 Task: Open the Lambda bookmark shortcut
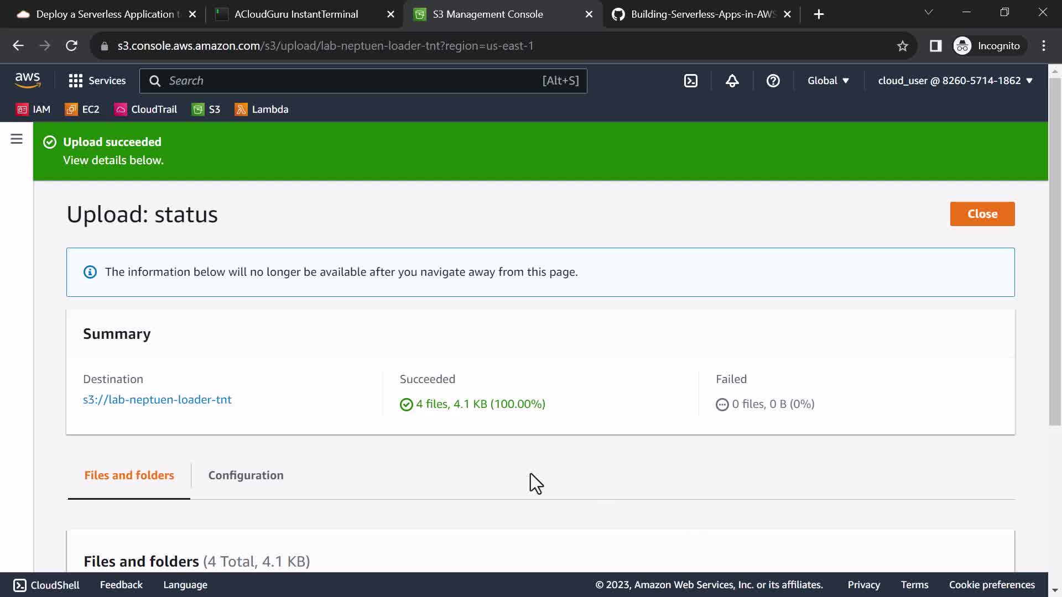coord(262,109)
